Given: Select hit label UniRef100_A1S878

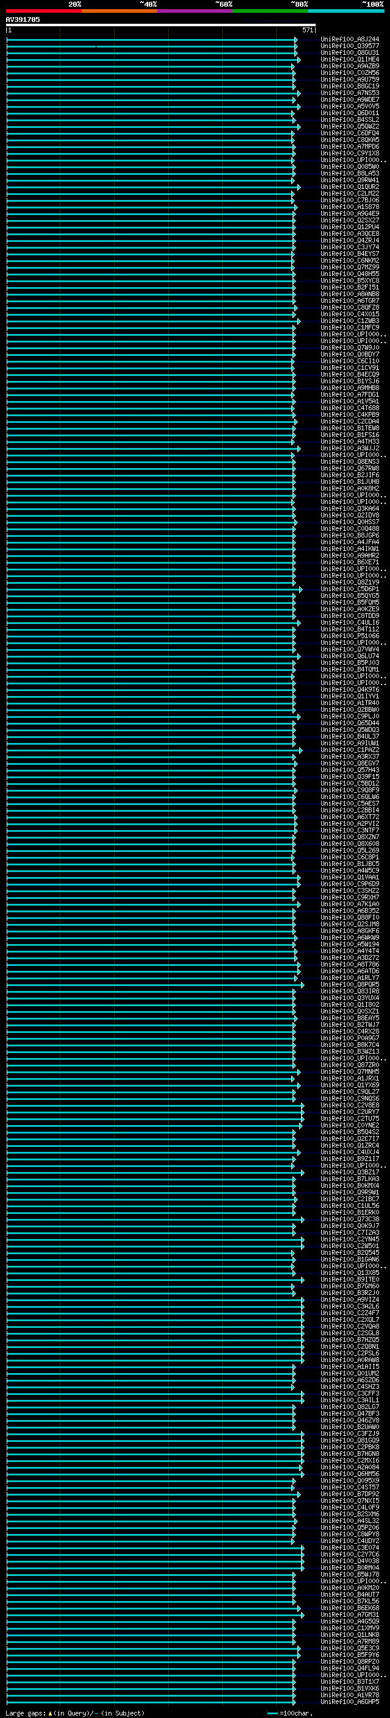Looking at the screenshot, I should coord(349,207).
